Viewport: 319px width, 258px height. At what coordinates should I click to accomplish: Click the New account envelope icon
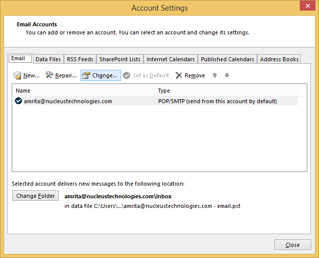[17, 75]
